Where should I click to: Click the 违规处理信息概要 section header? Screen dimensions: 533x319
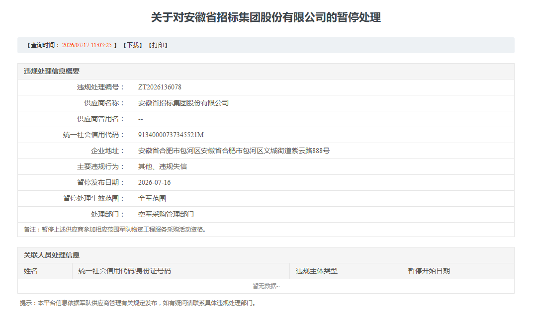pyautogui.click(x=52, y=71)
